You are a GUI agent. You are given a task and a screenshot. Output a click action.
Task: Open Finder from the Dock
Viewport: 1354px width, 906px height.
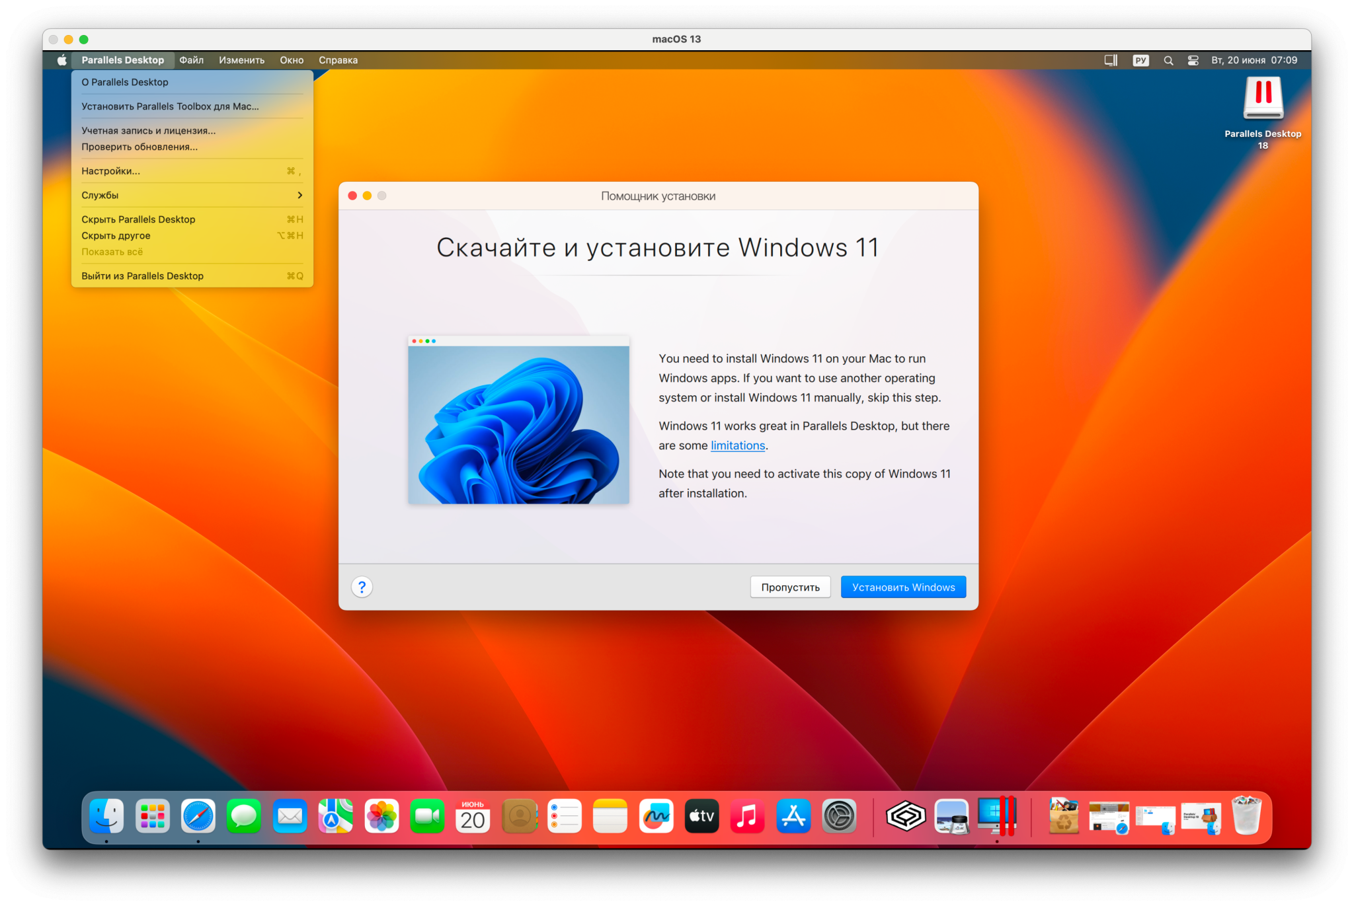coord(106,817)
